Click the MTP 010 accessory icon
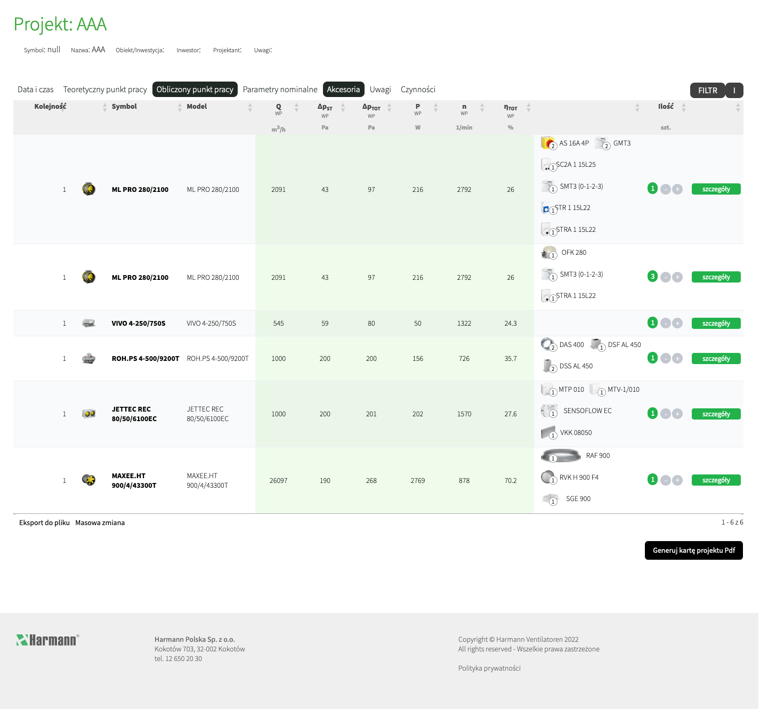 (x=548, y=390)
